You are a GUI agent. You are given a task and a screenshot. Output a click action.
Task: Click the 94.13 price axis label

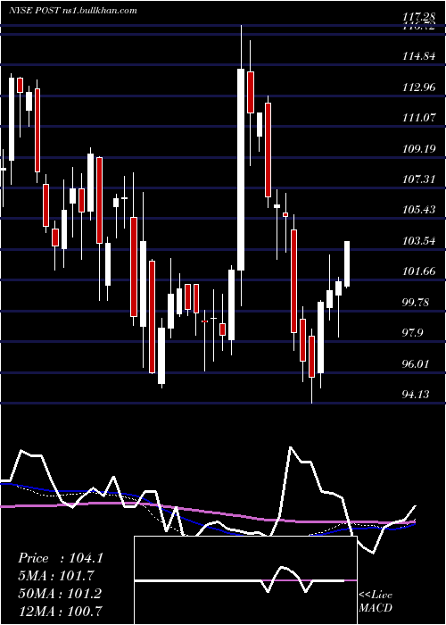pos(417,395)
